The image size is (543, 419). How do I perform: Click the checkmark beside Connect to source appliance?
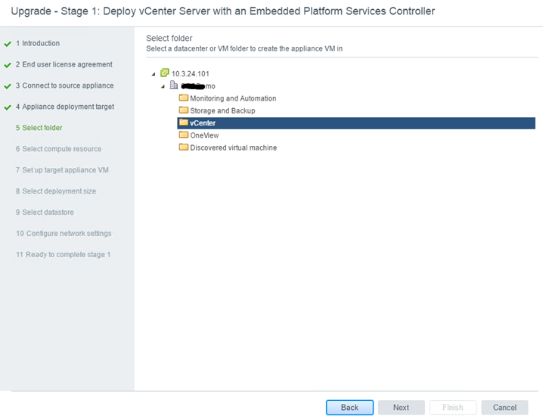point(8,86)
